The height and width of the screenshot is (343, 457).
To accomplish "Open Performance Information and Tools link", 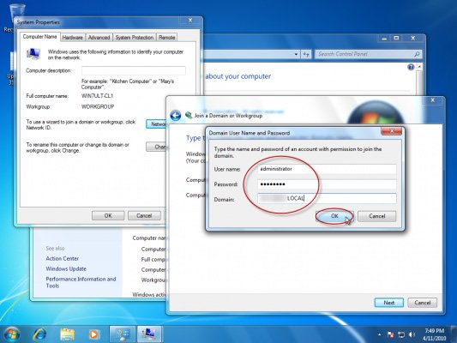I will coord(81,282).
